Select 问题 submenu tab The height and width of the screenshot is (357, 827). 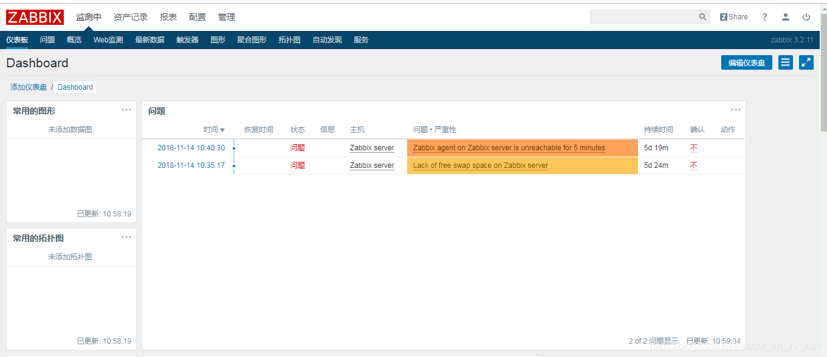point(47,40)
